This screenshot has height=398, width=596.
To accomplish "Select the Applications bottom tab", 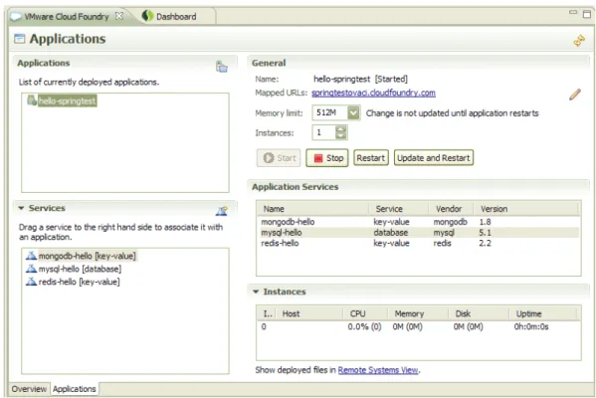I will point(74,389).
